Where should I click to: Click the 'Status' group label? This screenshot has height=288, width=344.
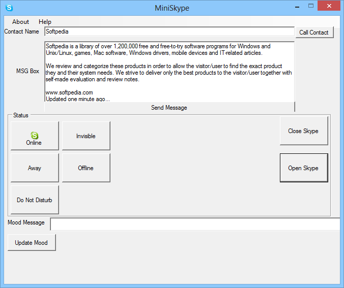[x=21, y=115]
